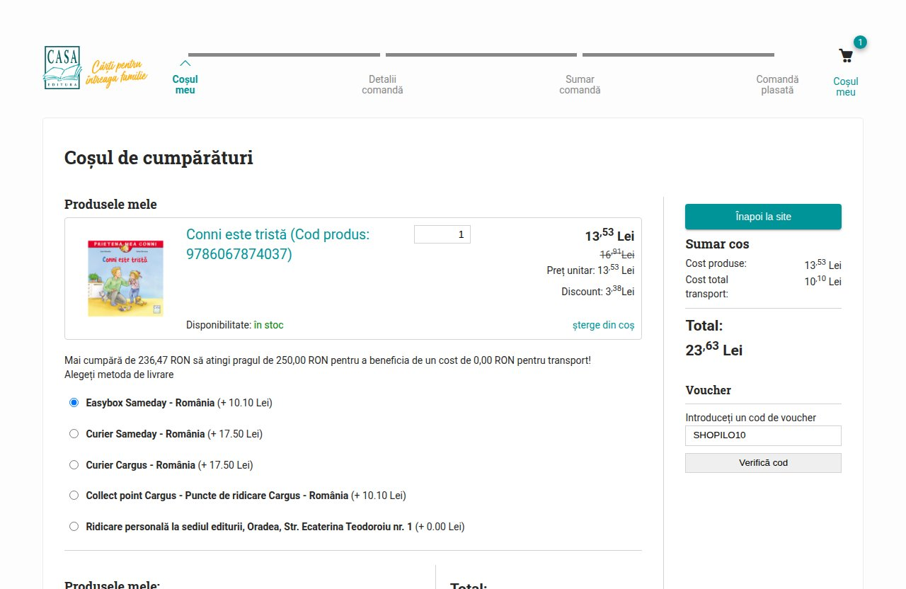The width and height of the screenshot is (906, 589).
Task: Choose Curier Cargus delivery method
Action: (74, 464)
